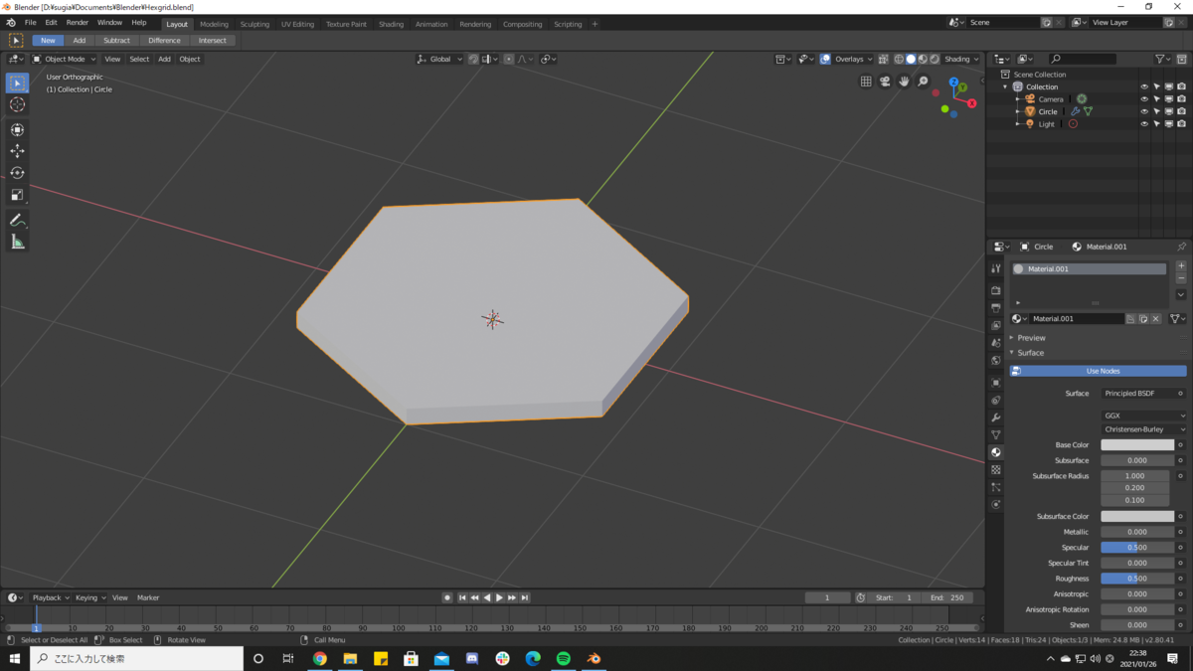Select the Move tool
Viewport: 1193px width, 671px height.
point(17,151)
